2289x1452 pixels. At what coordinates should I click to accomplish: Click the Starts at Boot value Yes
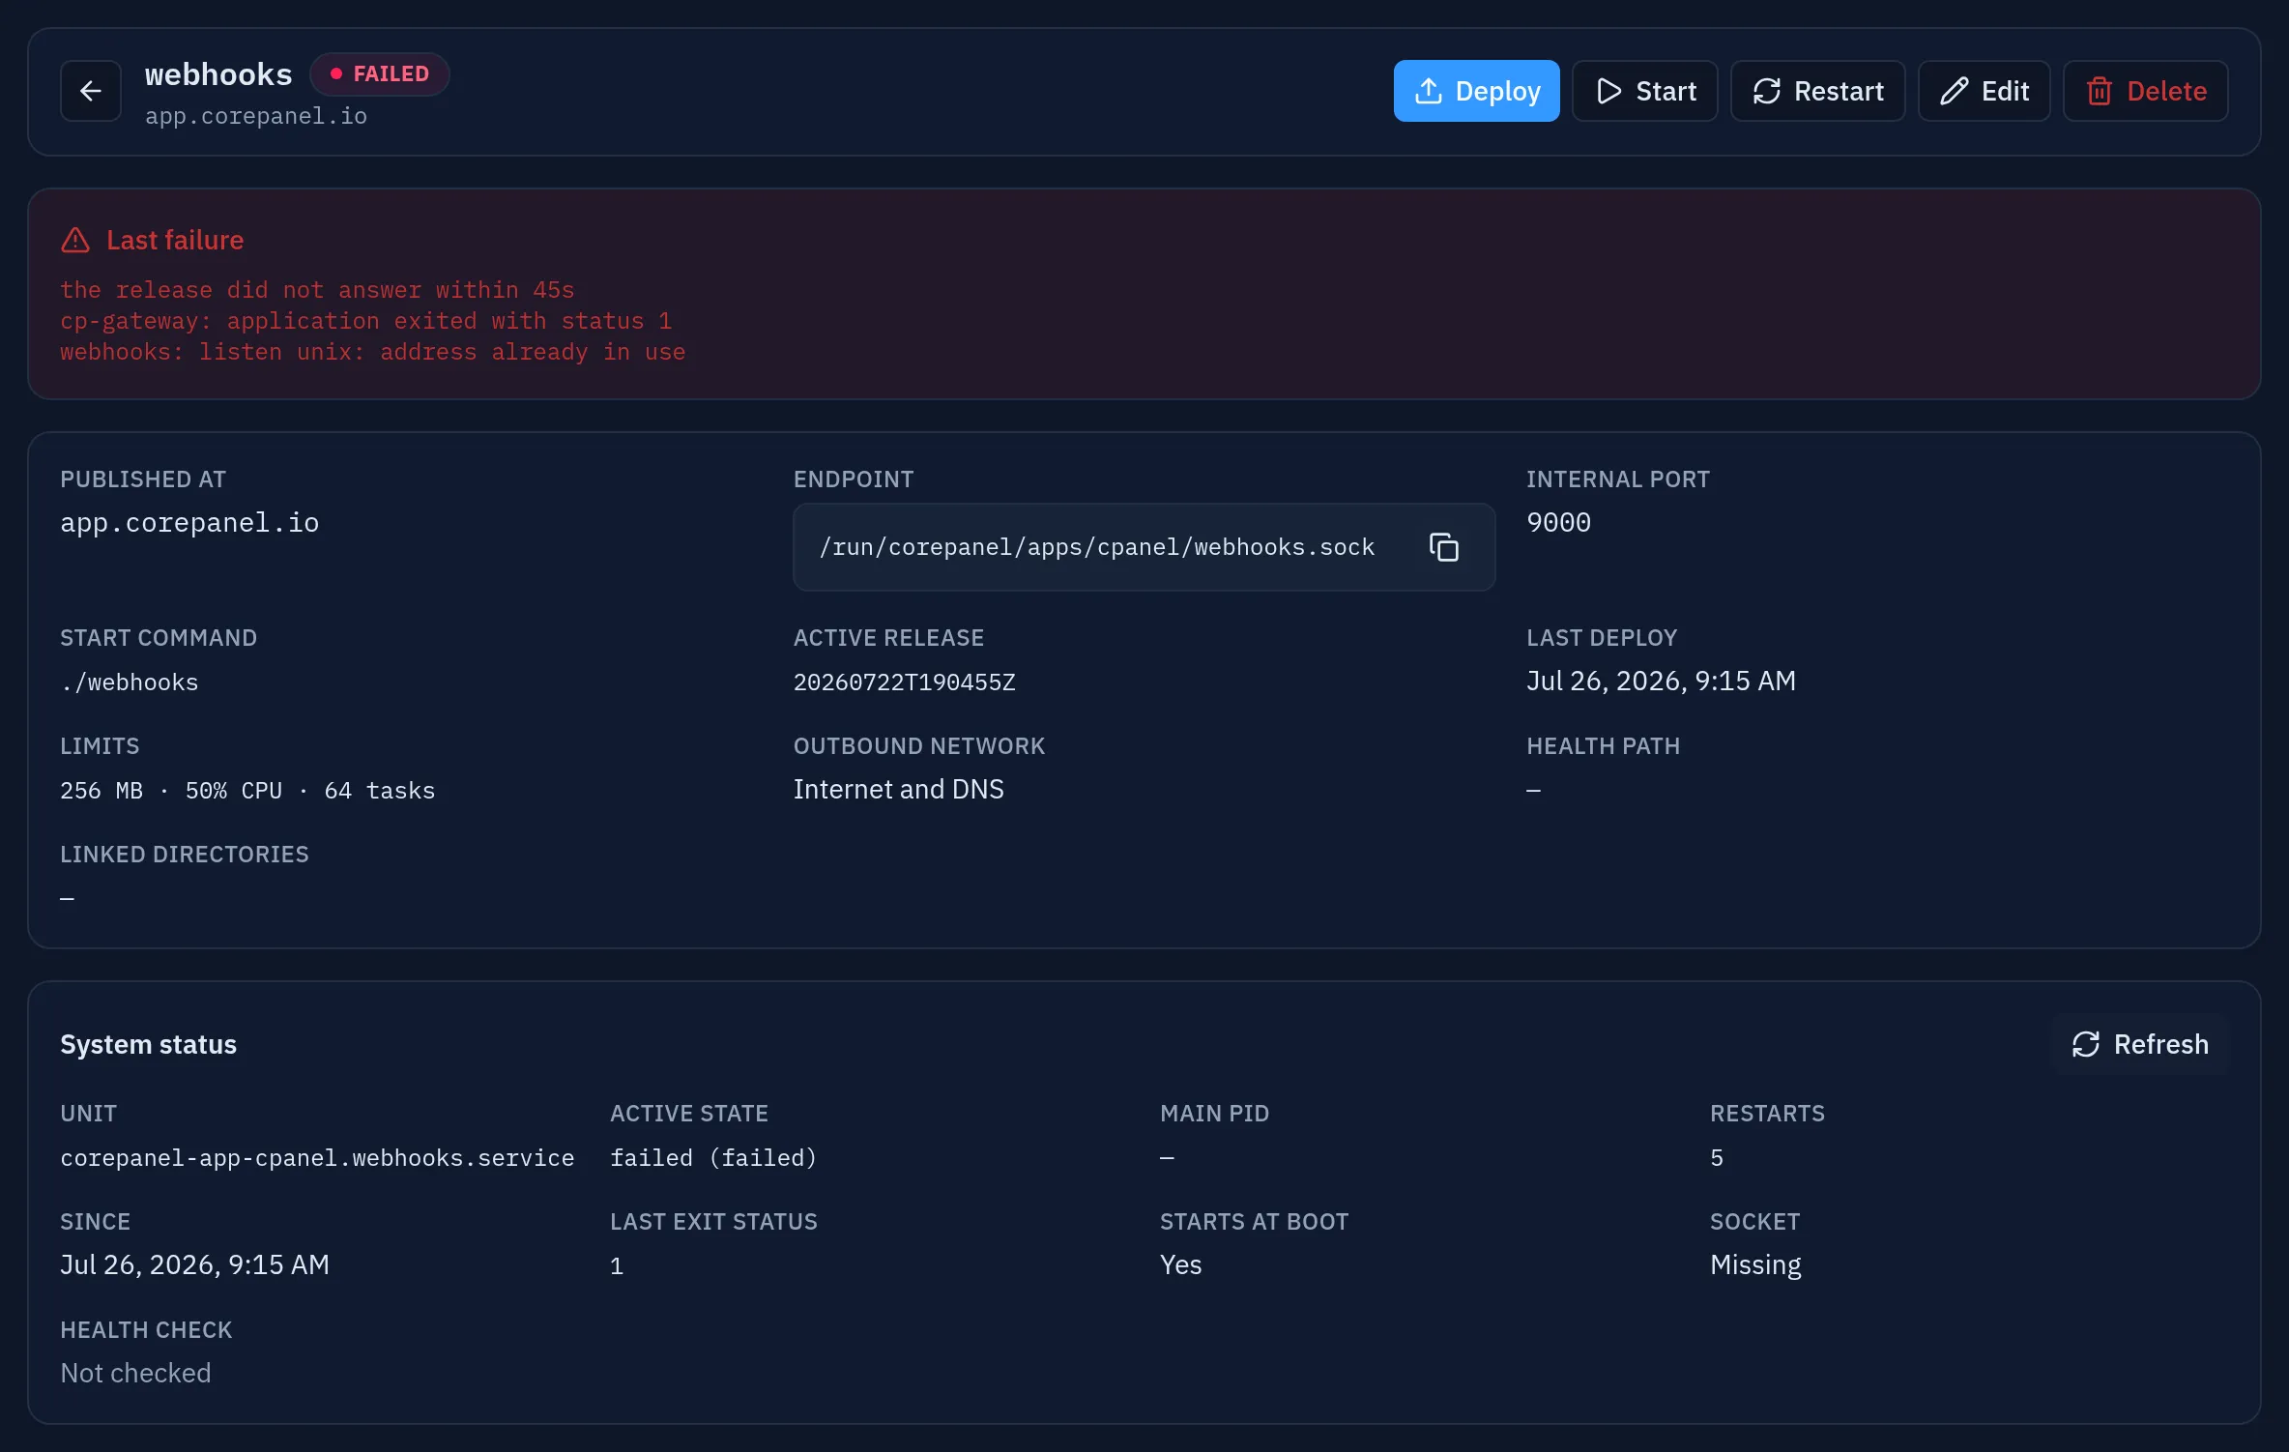(x=1180, y=1265)
